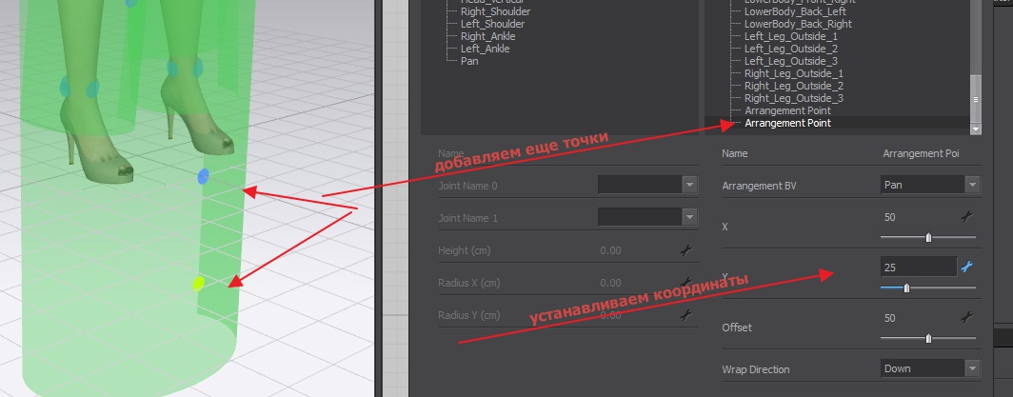1013x397 pixels.
Task: Select Left_Ankle in the left list
Action: [486, 49]
